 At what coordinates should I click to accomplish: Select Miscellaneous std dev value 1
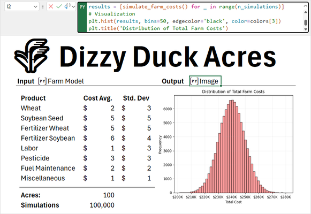click(x=149, y=178)
